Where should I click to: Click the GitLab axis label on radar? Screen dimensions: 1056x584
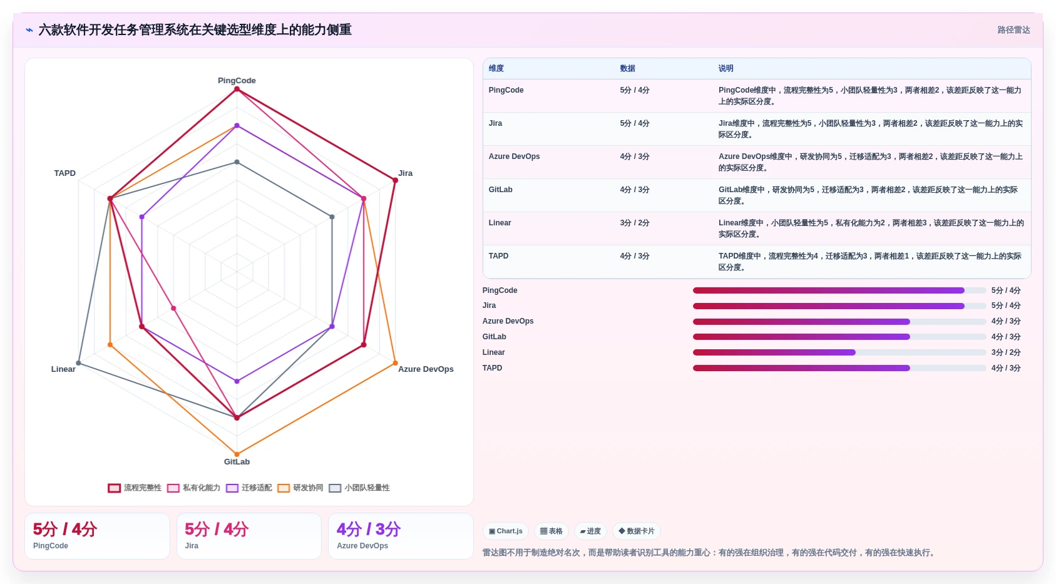[237, 462]
